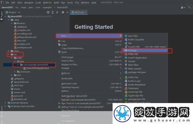Create a new Package from submenu

145,51
